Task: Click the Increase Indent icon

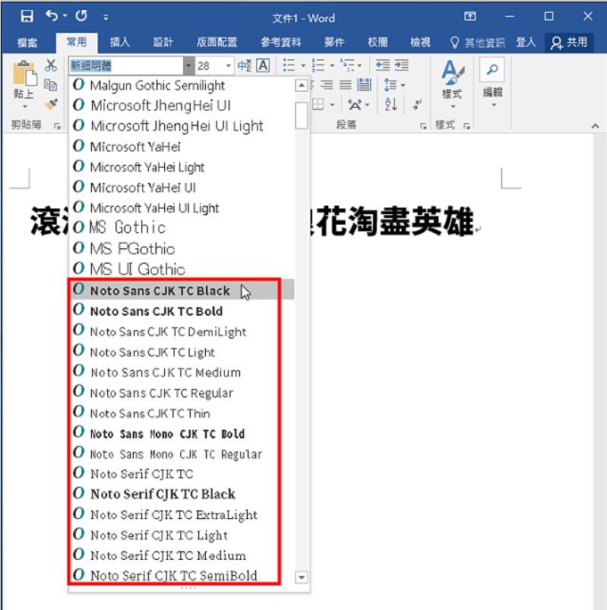Action: pyautogui.click(x=402, y=65)
